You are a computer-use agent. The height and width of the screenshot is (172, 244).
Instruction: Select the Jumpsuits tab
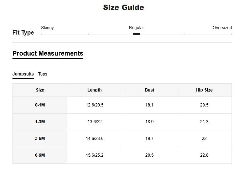click(23, 74)
